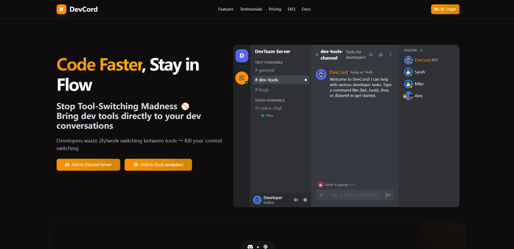This screenshot has width=514, height=249.
Task: Click the Sarah is typing avatar
Action: [321, 185]
